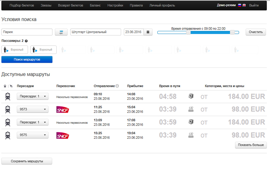Screen dimensions: 270x170
Task: Sort by departure arrow icon
Action: tap(117, 86)
